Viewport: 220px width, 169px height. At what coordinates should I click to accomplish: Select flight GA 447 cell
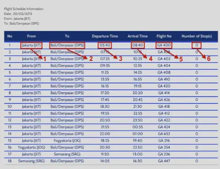164,161
